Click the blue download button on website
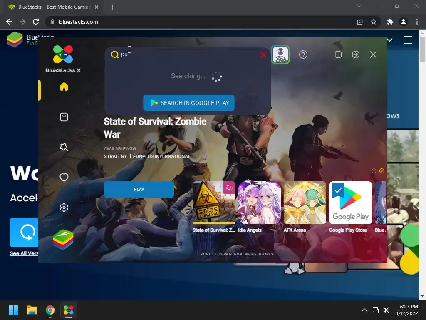426x320 pixels. (x=24, y=232)
